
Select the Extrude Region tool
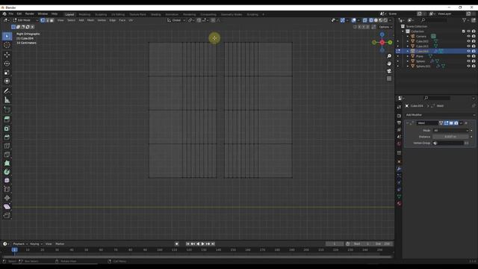[x=7, y=120]
